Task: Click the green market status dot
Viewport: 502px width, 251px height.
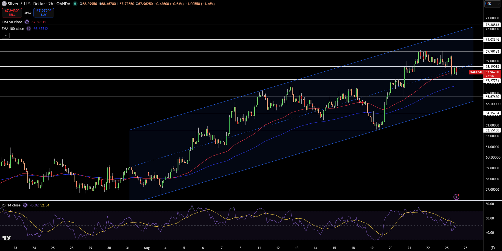Action: 75,4
